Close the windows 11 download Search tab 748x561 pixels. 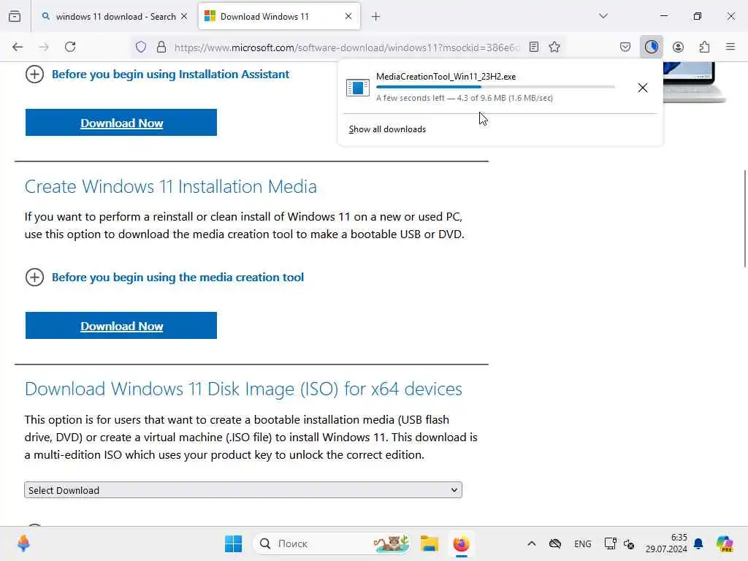[x=184, y=16]
